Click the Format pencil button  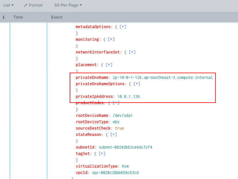33,5
